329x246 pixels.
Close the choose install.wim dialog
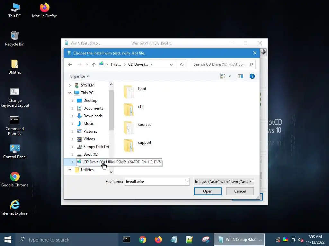[255, 53]
